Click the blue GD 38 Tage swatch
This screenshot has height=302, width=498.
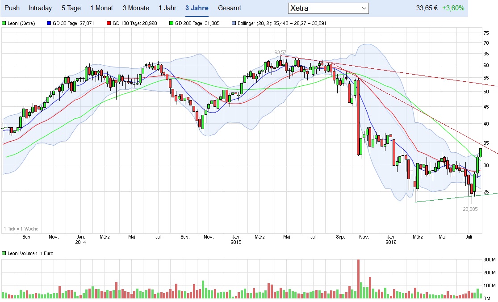[49, 23]
